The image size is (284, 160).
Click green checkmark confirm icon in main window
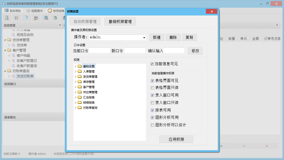coord(244,146)
